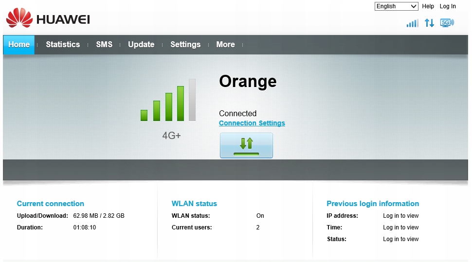The width and height of the screenshot is (472, 262).
Task: Select the More menu item
Action: click(225, 45)
